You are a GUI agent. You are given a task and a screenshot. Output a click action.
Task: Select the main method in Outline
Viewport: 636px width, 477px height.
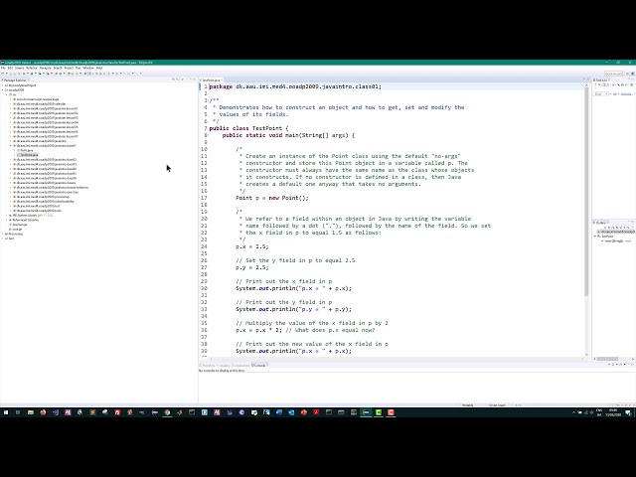pos(615,240)
